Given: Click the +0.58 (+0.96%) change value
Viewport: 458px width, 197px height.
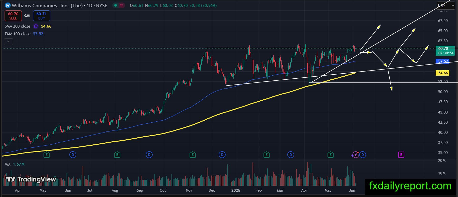Looking at the screenshot, I should pos(203,6).
